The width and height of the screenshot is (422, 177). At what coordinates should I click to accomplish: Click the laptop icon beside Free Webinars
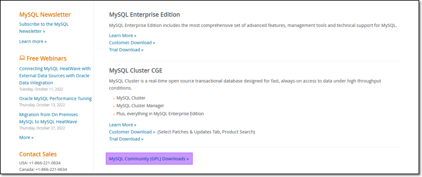22,58
